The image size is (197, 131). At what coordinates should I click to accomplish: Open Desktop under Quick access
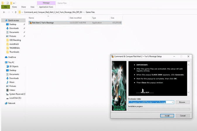pyautogui.click(x=13, y=24)
